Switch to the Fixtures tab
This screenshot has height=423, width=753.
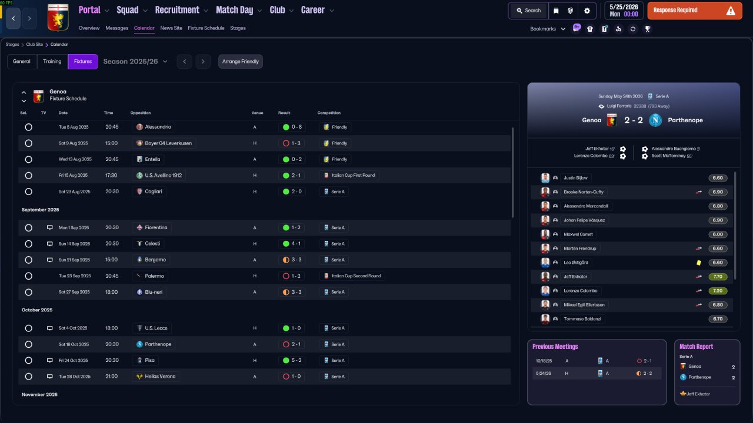pos(83,62)
